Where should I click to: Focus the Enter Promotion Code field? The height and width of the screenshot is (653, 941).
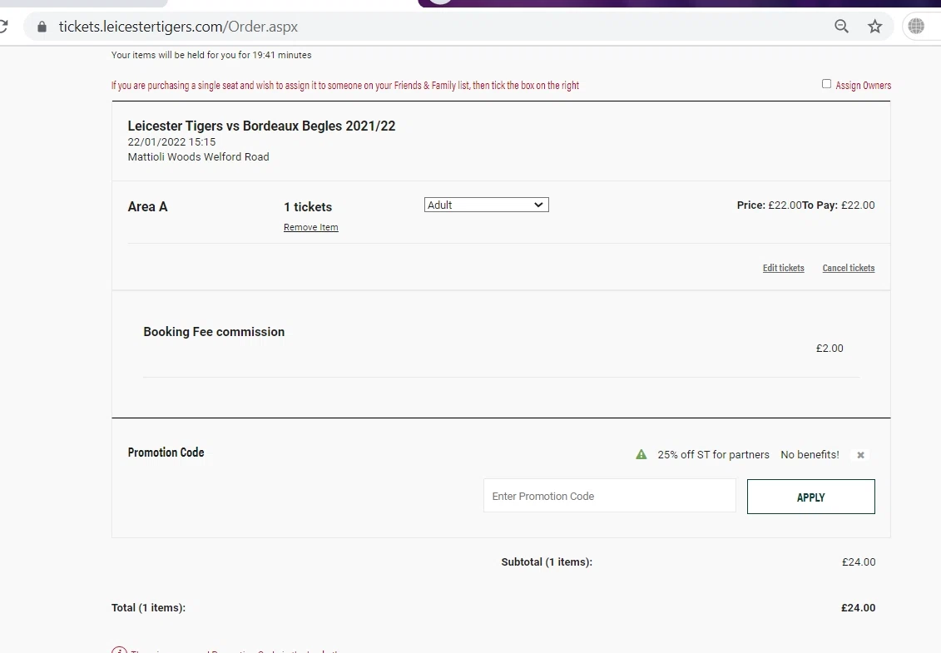(x=610, y=496)
